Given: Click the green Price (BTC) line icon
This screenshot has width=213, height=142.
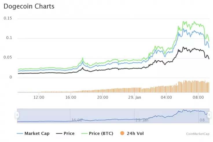Looking at the screenshot, I should pos(84,134).
